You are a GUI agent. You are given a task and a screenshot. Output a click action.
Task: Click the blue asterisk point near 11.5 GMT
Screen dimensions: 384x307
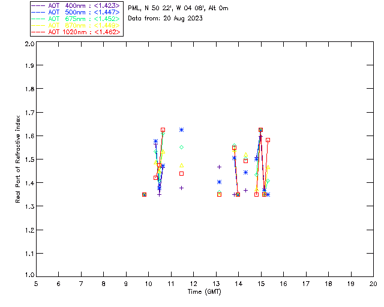tap(181, 130)
